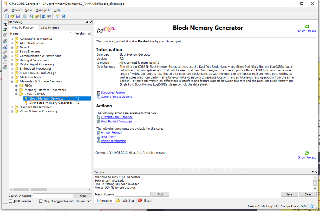Image resolution: width=320 pixels, height=211 pixels.
Task: Expand Communication & Networking in the tree
Action: pos(12,56)
